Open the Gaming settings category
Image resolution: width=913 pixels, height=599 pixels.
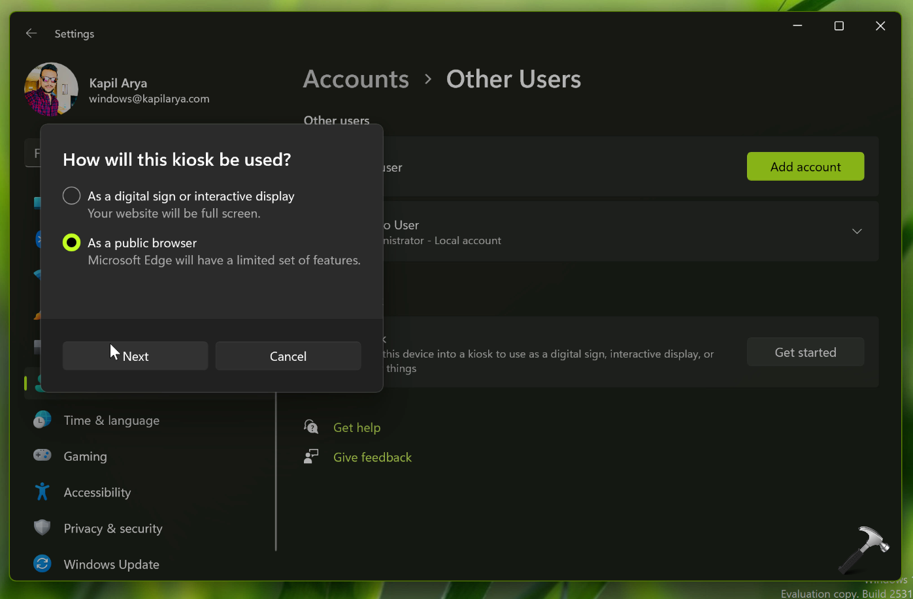pos(85,457)
